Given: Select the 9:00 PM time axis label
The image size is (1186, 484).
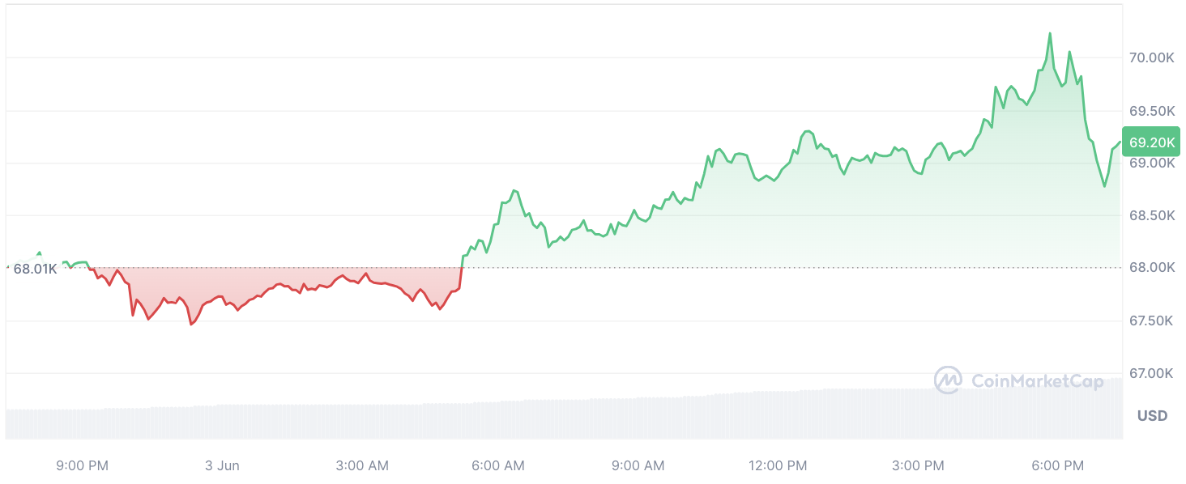Looking at the screenshot, I should (82, 465).
